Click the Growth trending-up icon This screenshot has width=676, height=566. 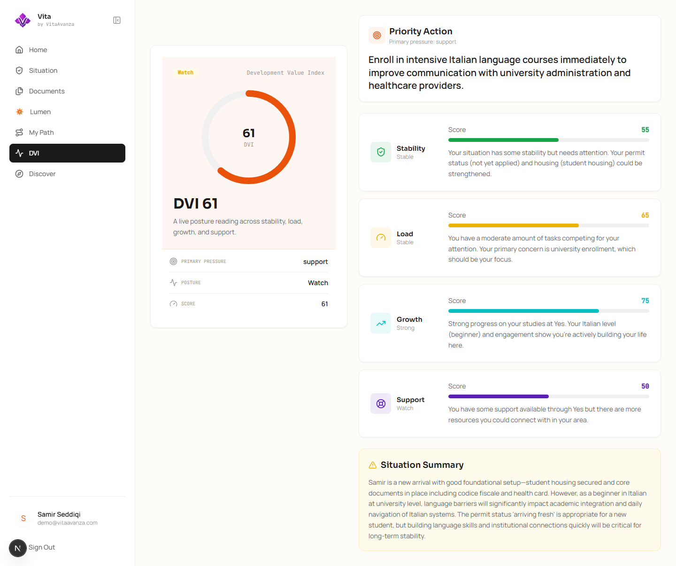tap(381, 323)
